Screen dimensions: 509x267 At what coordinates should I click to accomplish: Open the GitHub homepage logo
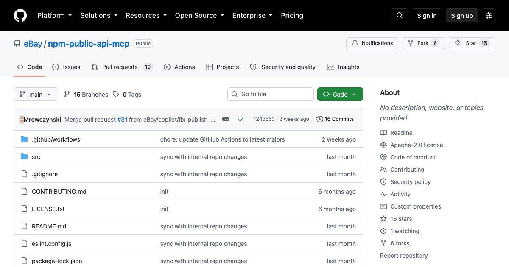(x=20, y=15)
